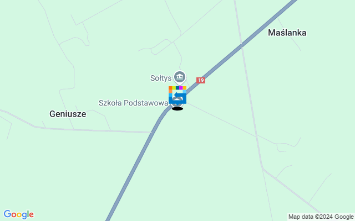Click the Geniusze village name

click(68, 114)
